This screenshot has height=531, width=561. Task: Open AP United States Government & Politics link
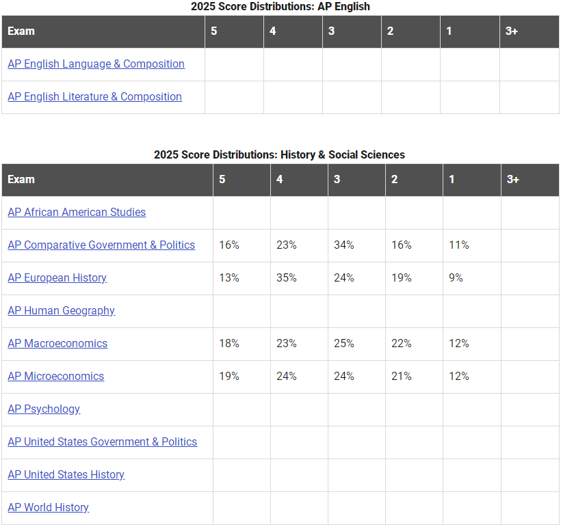coord(103,442)
